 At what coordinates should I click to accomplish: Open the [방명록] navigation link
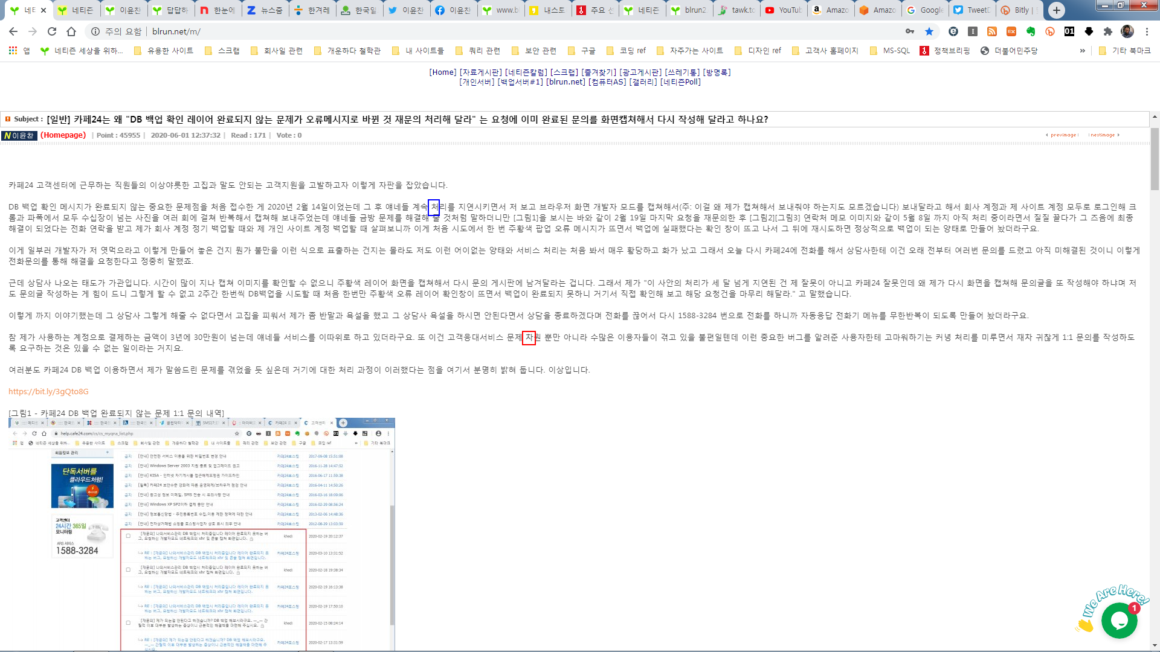click(x=717, y=72)
